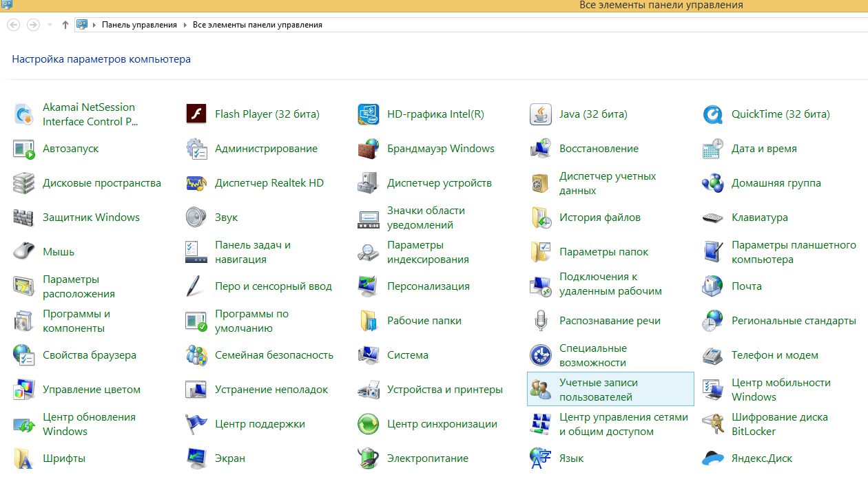Image resolution: width=868 pixels, height=497 pixels.
Task: Open the Дисковые пространства icon
Action: [23, 183]
